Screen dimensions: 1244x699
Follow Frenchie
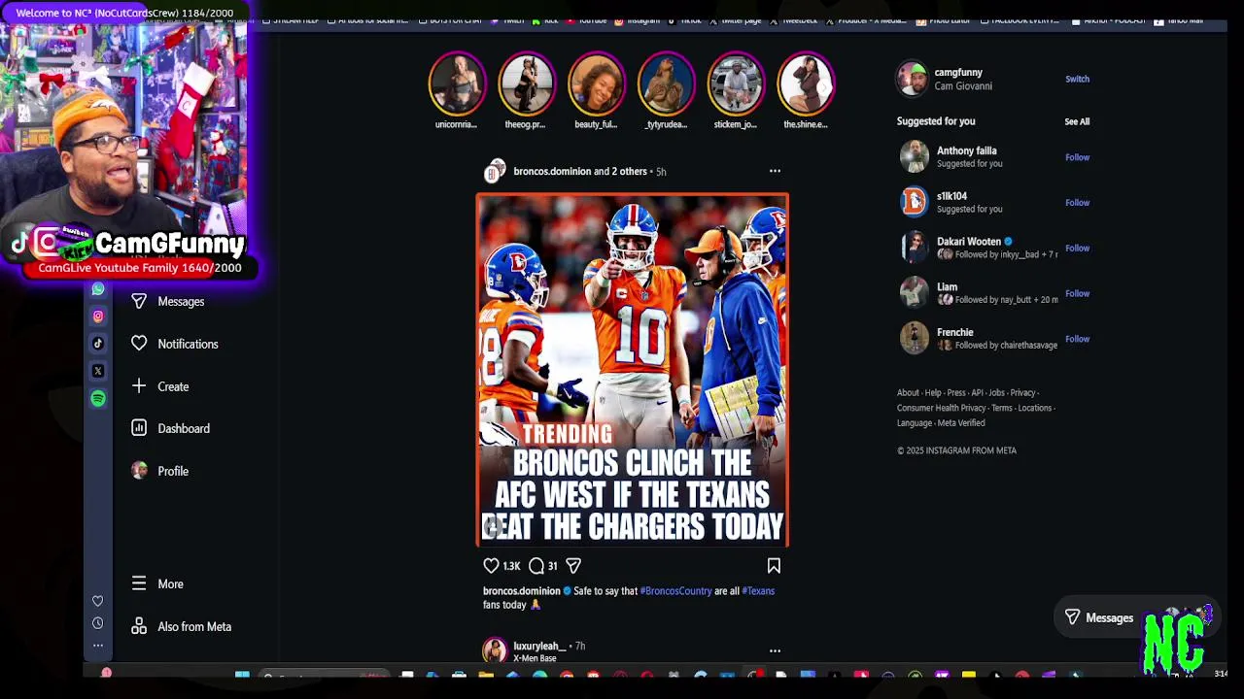(1077, 339)
